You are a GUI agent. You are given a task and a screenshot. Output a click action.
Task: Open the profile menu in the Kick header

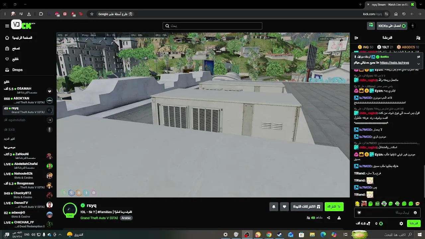[x=413, y=26]
